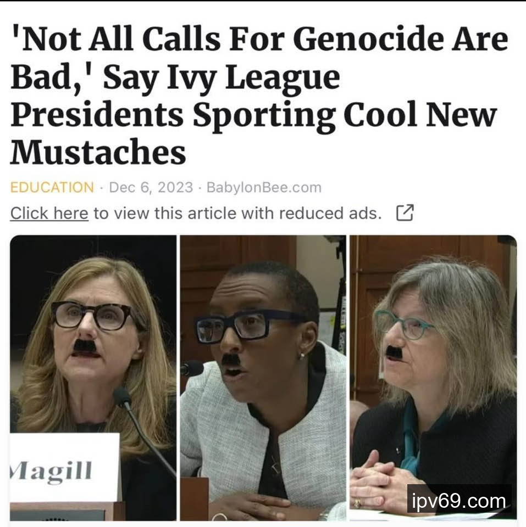The width and height of the screenshot is (526, 527).
Task: Click the Dec 6, 2023 publication date
Action: coord(151,187)
